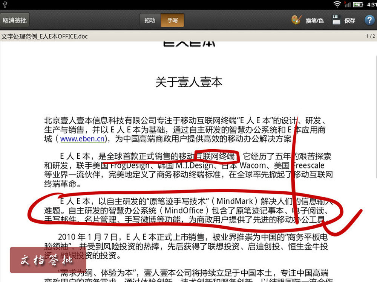The height and width of the screenshot is (282, 377).
Task: Click the word Freescale in the document
Action: tap(308, 165)
